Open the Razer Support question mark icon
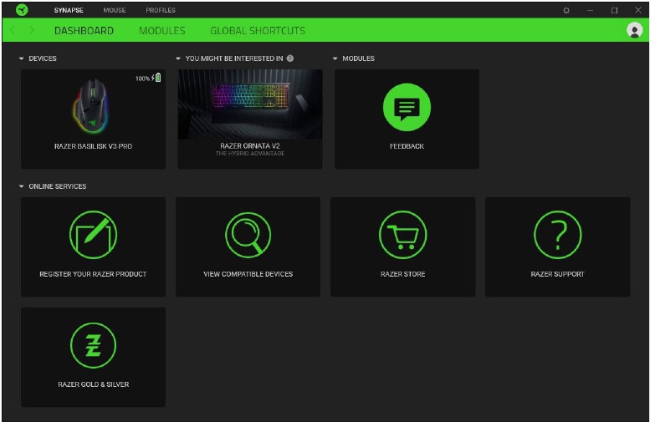 point(557,235)
